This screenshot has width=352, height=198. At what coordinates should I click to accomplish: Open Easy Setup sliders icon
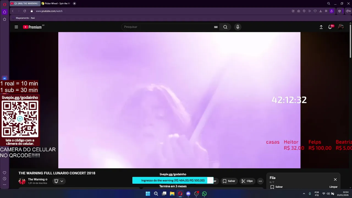click(326, 11)
